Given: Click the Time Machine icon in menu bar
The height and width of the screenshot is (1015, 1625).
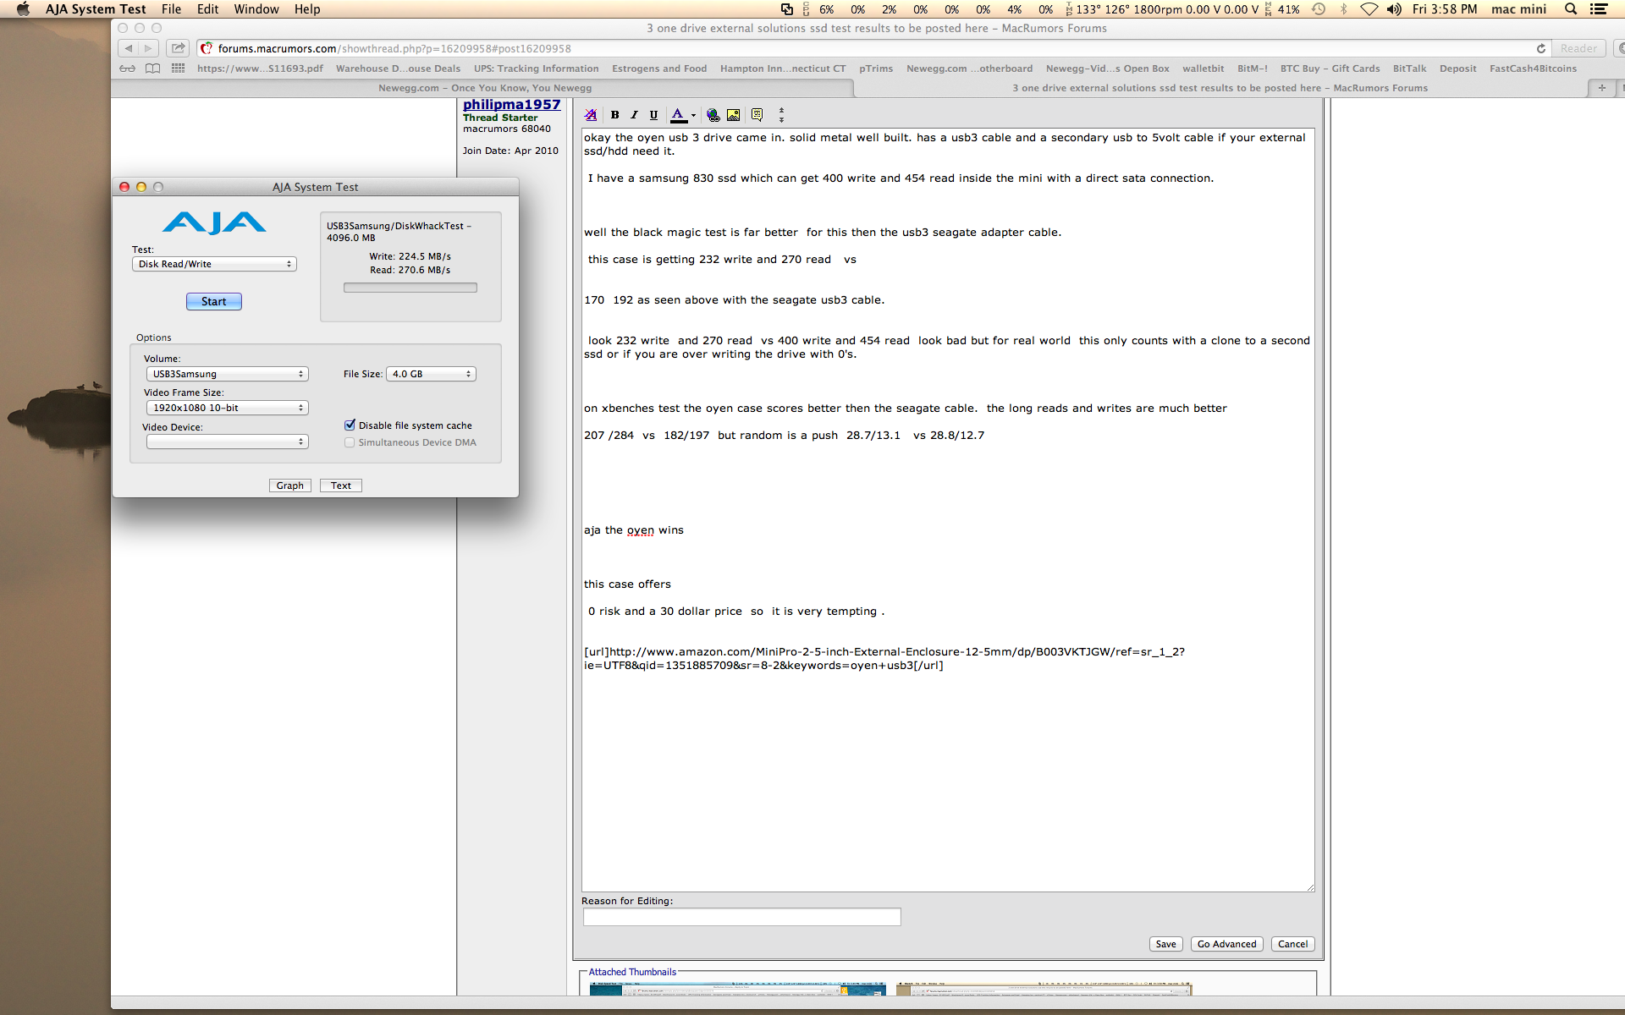Looking at the screenshot, I should [1319, 9].
